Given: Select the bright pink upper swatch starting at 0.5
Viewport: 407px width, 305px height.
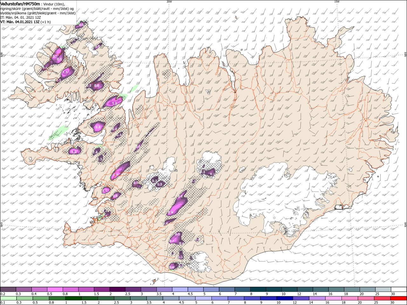Looking at the screenshot, I should pos(55,289).
